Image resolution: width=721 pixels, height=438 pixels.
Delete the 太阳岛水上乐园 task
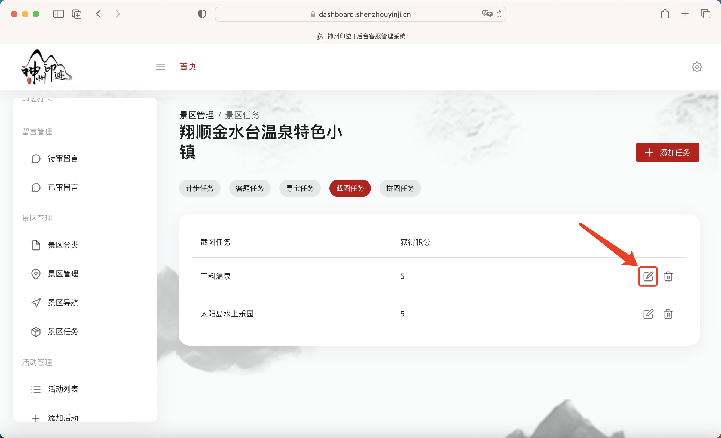pos(668,314)
